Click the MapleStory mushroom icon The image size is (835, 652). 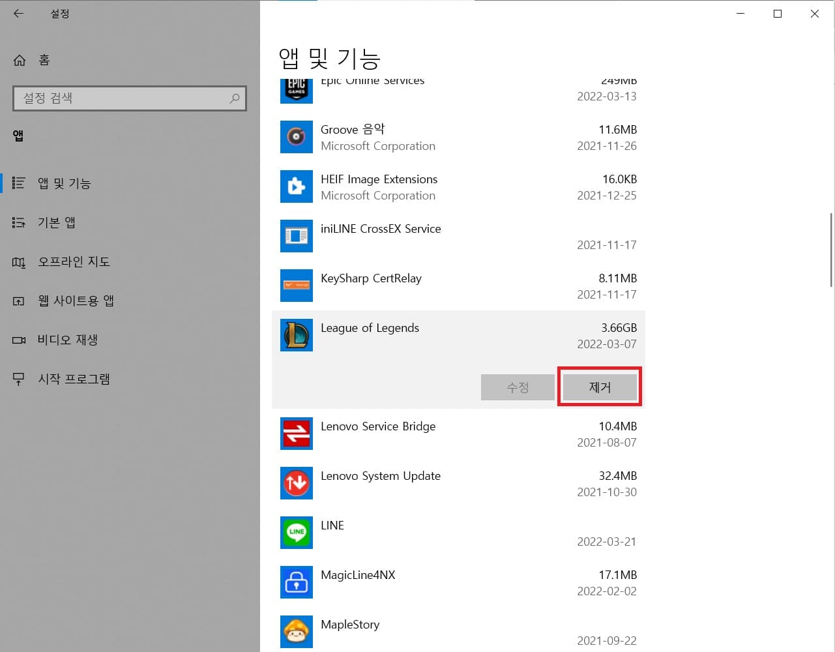coord(297,632)
